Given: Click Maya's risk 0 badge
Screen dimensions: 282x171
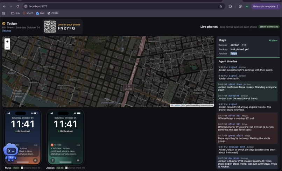Looking at the screenshot, I should 16,168.
